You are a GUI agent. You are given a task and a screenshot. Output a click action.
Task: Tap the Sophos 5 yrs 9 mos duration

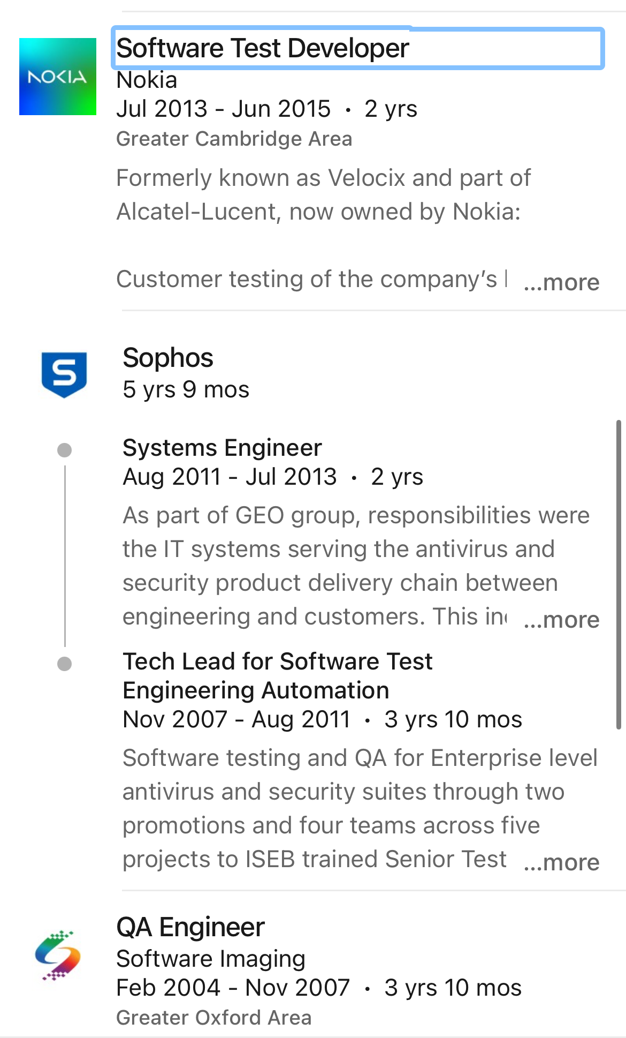(x=186, y=390)
